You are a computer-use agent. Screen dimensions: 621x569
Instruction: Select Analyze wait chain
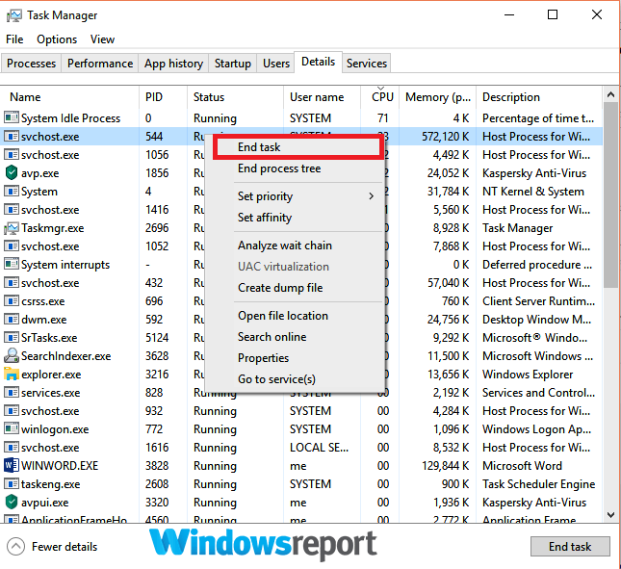coord(284,246)
